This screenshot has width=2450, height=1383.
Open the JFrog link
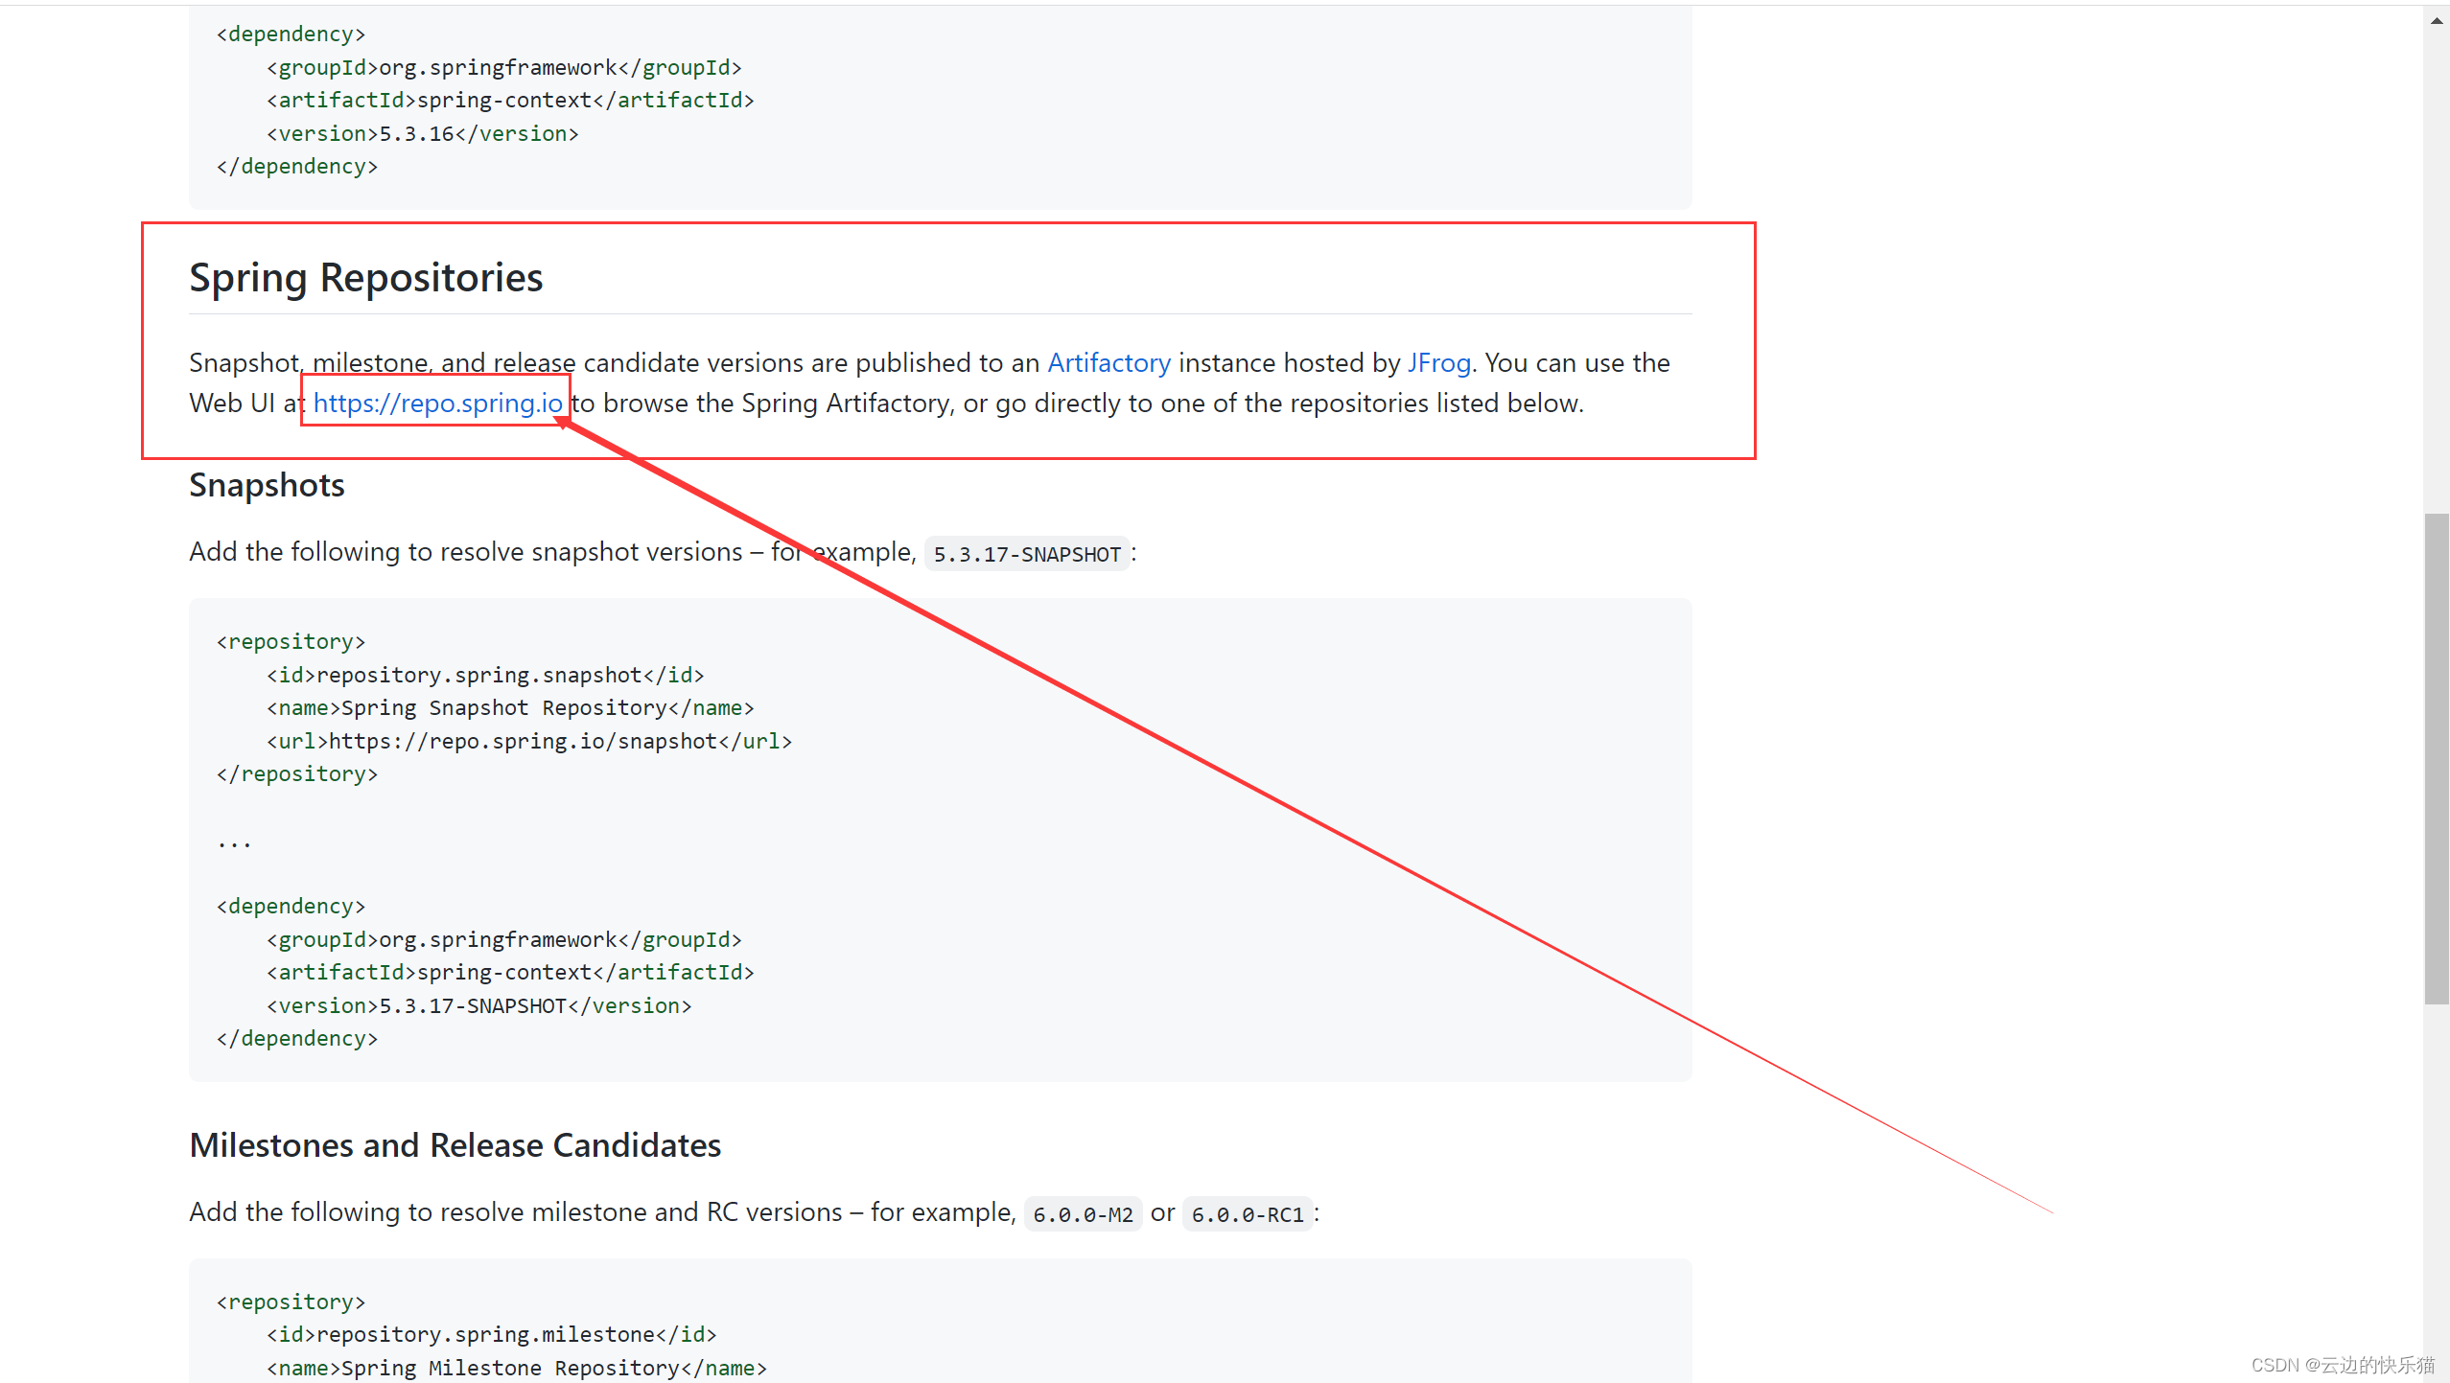point(1438,363)
